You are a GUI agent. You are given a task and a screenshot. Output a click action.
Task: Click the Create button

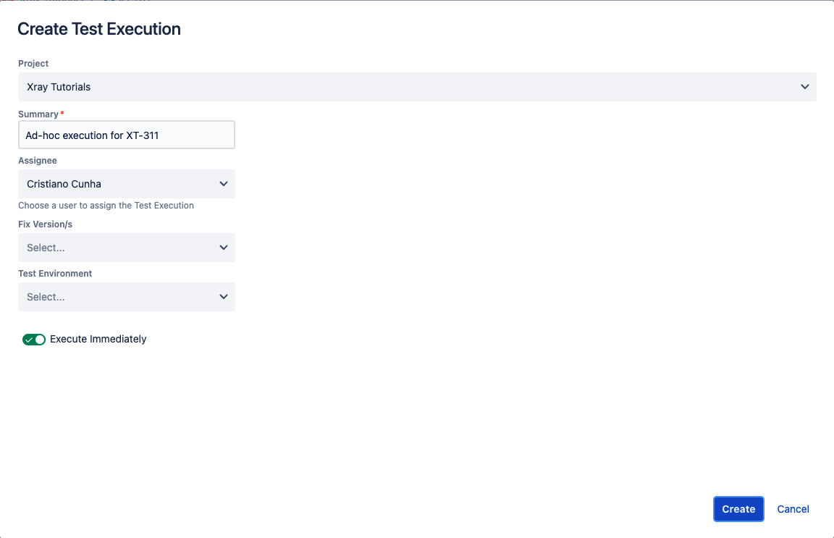click(738, 509)
